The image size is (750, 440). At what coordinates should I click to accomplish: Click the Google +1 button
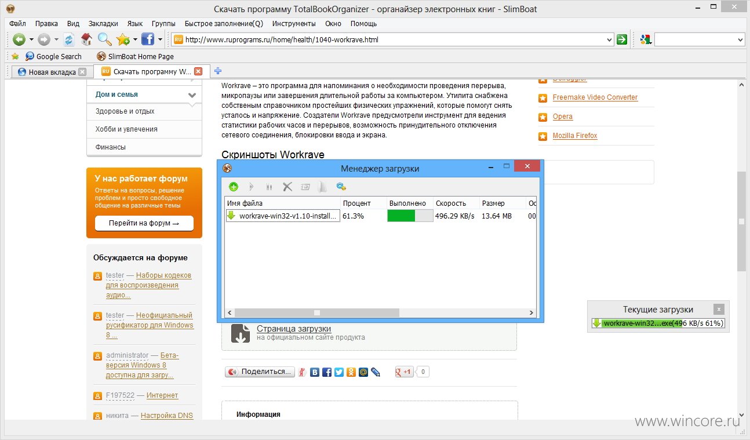[405, 372]
